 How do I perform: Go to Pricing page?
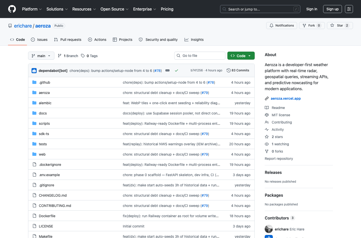tap(167, 9)
